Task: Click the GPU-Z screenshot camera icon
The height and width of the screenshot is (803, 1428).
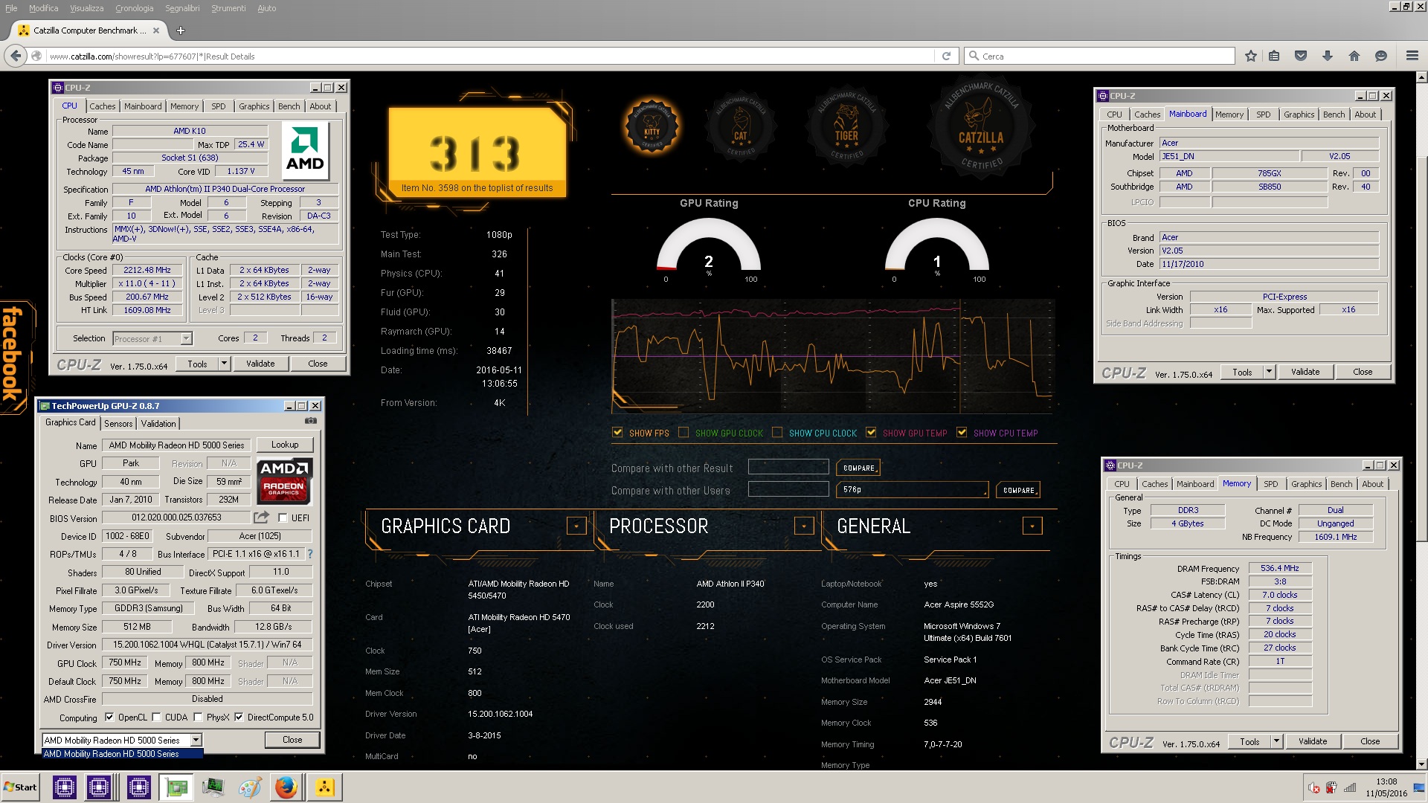Action: pyautogui.click(x=311, y=421)
